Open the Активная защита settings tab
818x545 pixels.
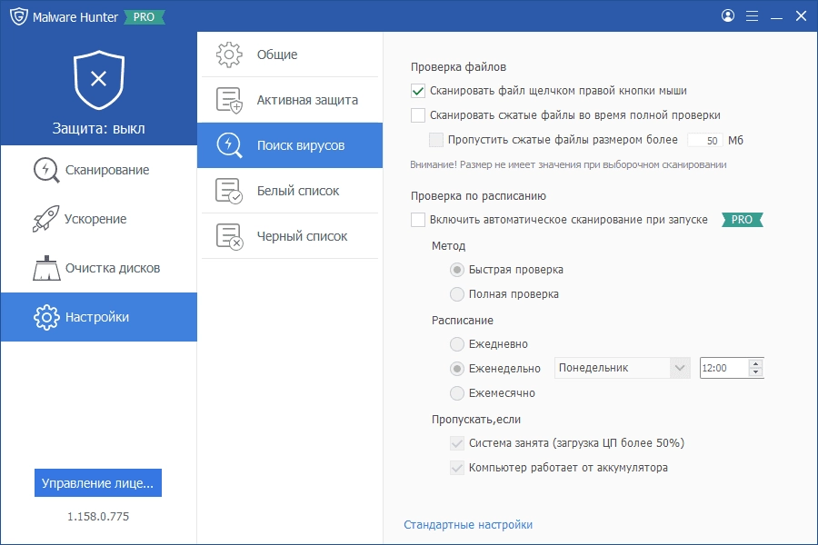(x=290, y=100)
